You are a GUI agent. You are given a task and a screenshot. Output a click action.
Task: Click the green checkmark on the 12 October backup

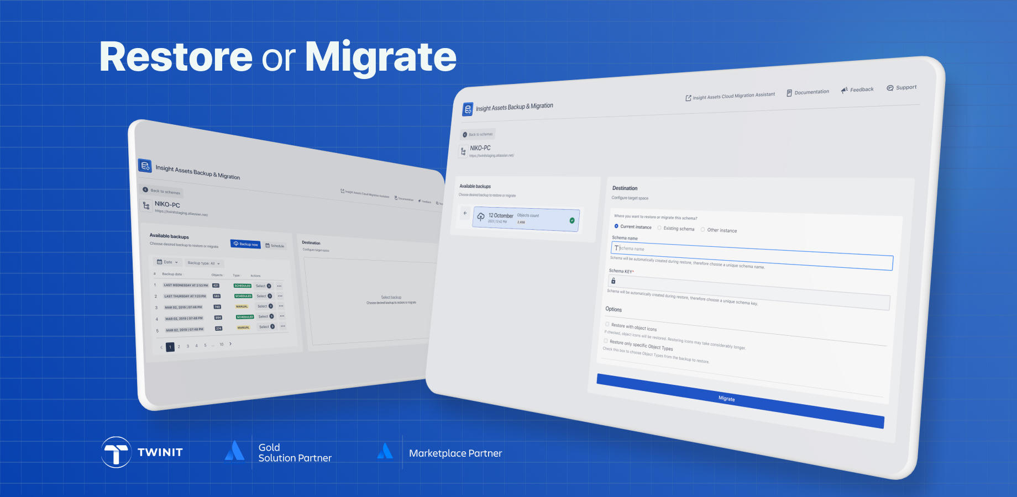[x=572, y=220]
